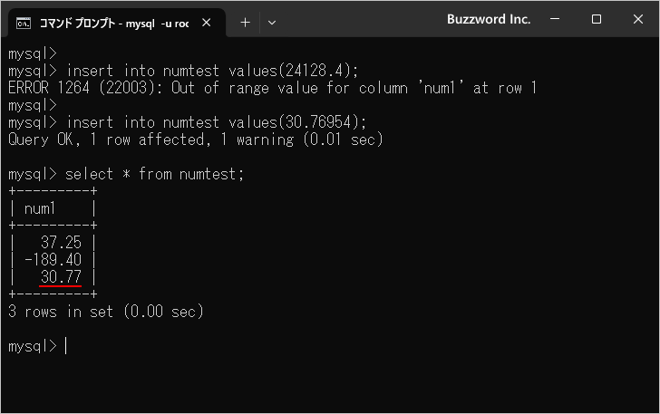
Task: Expand the terminal profiles dropdown
Action: pos(272,23)
